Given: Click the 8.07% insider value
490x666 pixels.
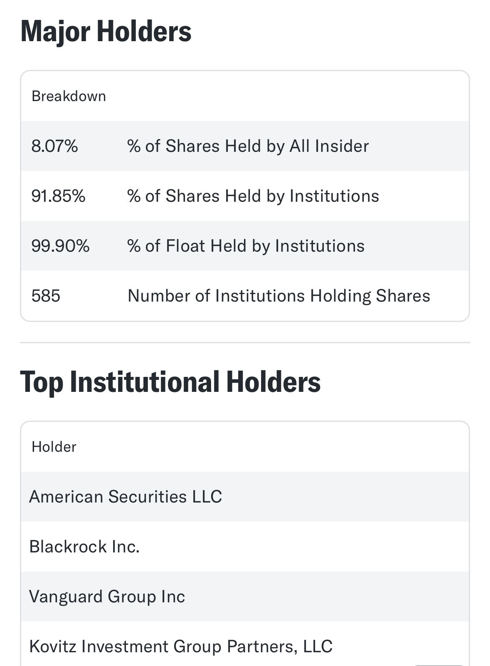Looking at the screenshot, I should pyautogui.click(x=54, y=146).
